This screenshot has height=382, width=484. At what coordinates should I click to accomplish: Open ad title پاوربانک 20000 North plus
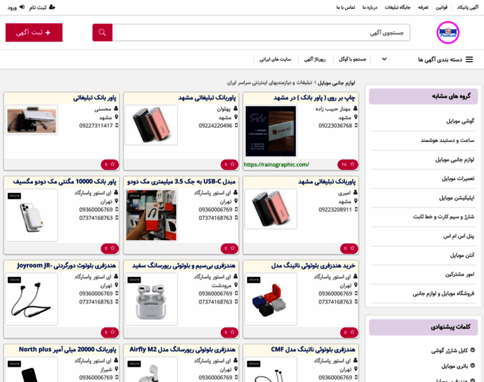[x=68, y=350]
